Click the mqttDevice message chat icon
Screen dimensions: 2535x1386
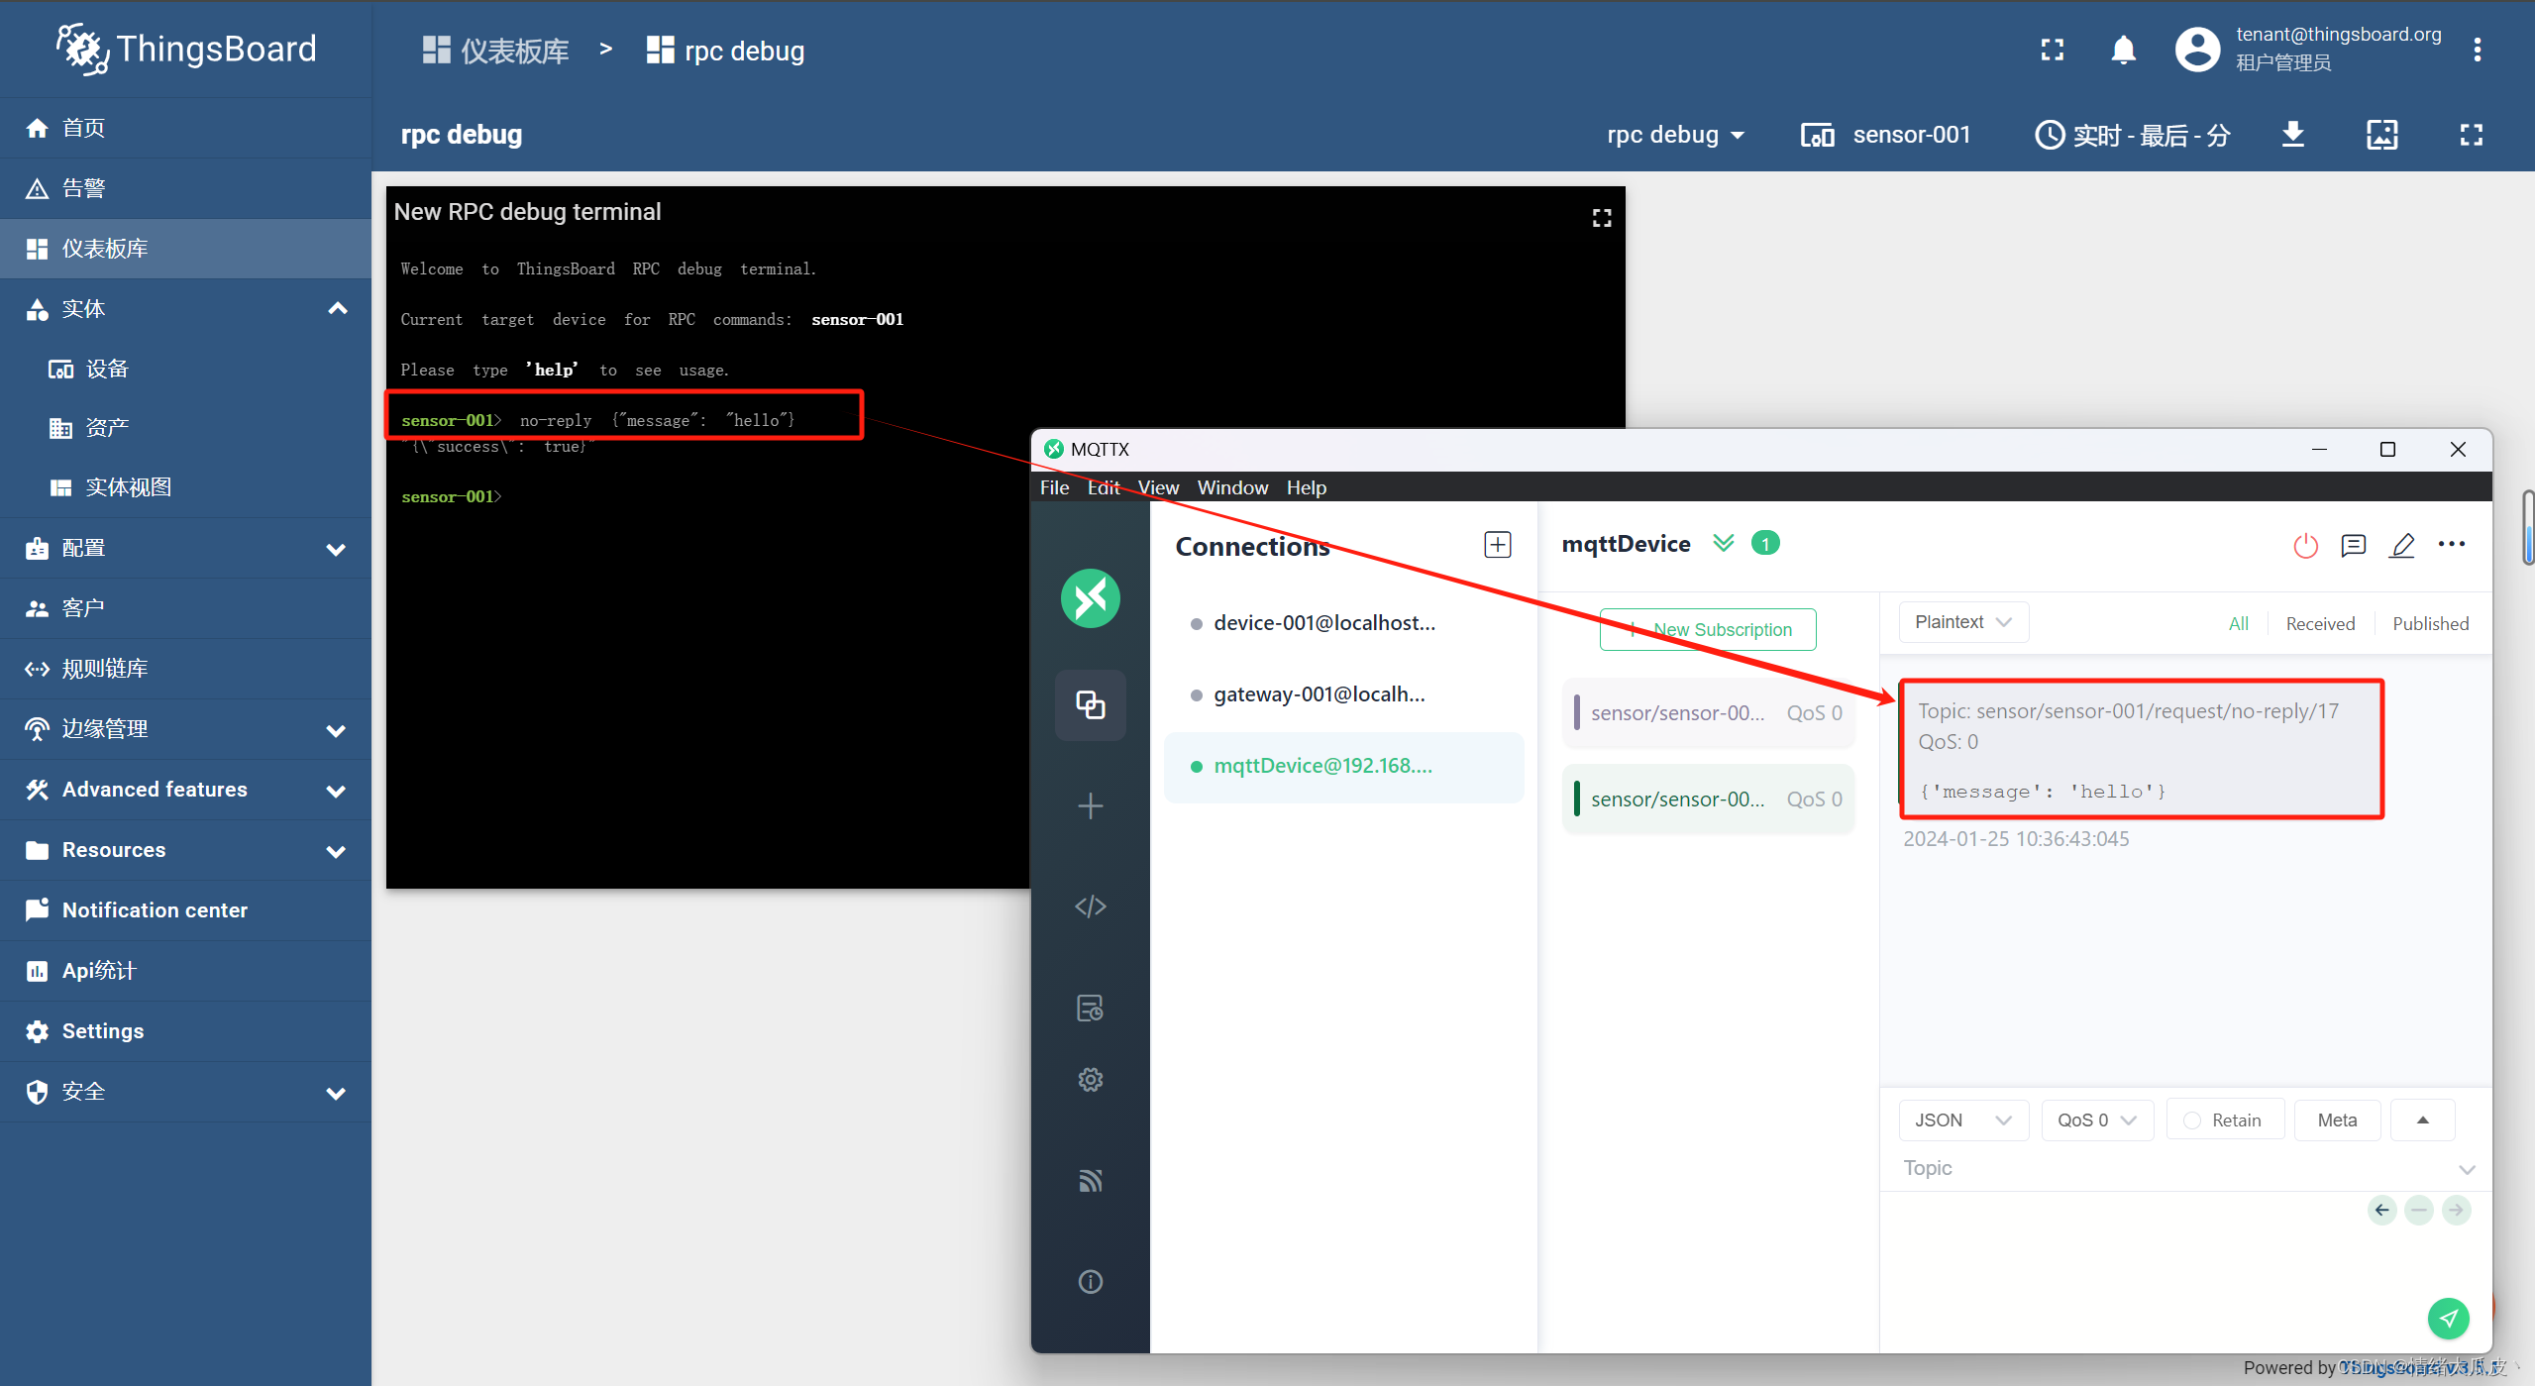pos(2353,545)
